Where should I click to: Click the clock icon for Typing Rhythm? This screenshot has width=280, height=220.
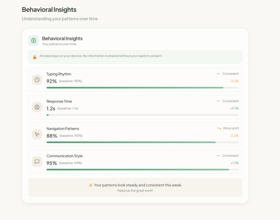tap(37, 80)
